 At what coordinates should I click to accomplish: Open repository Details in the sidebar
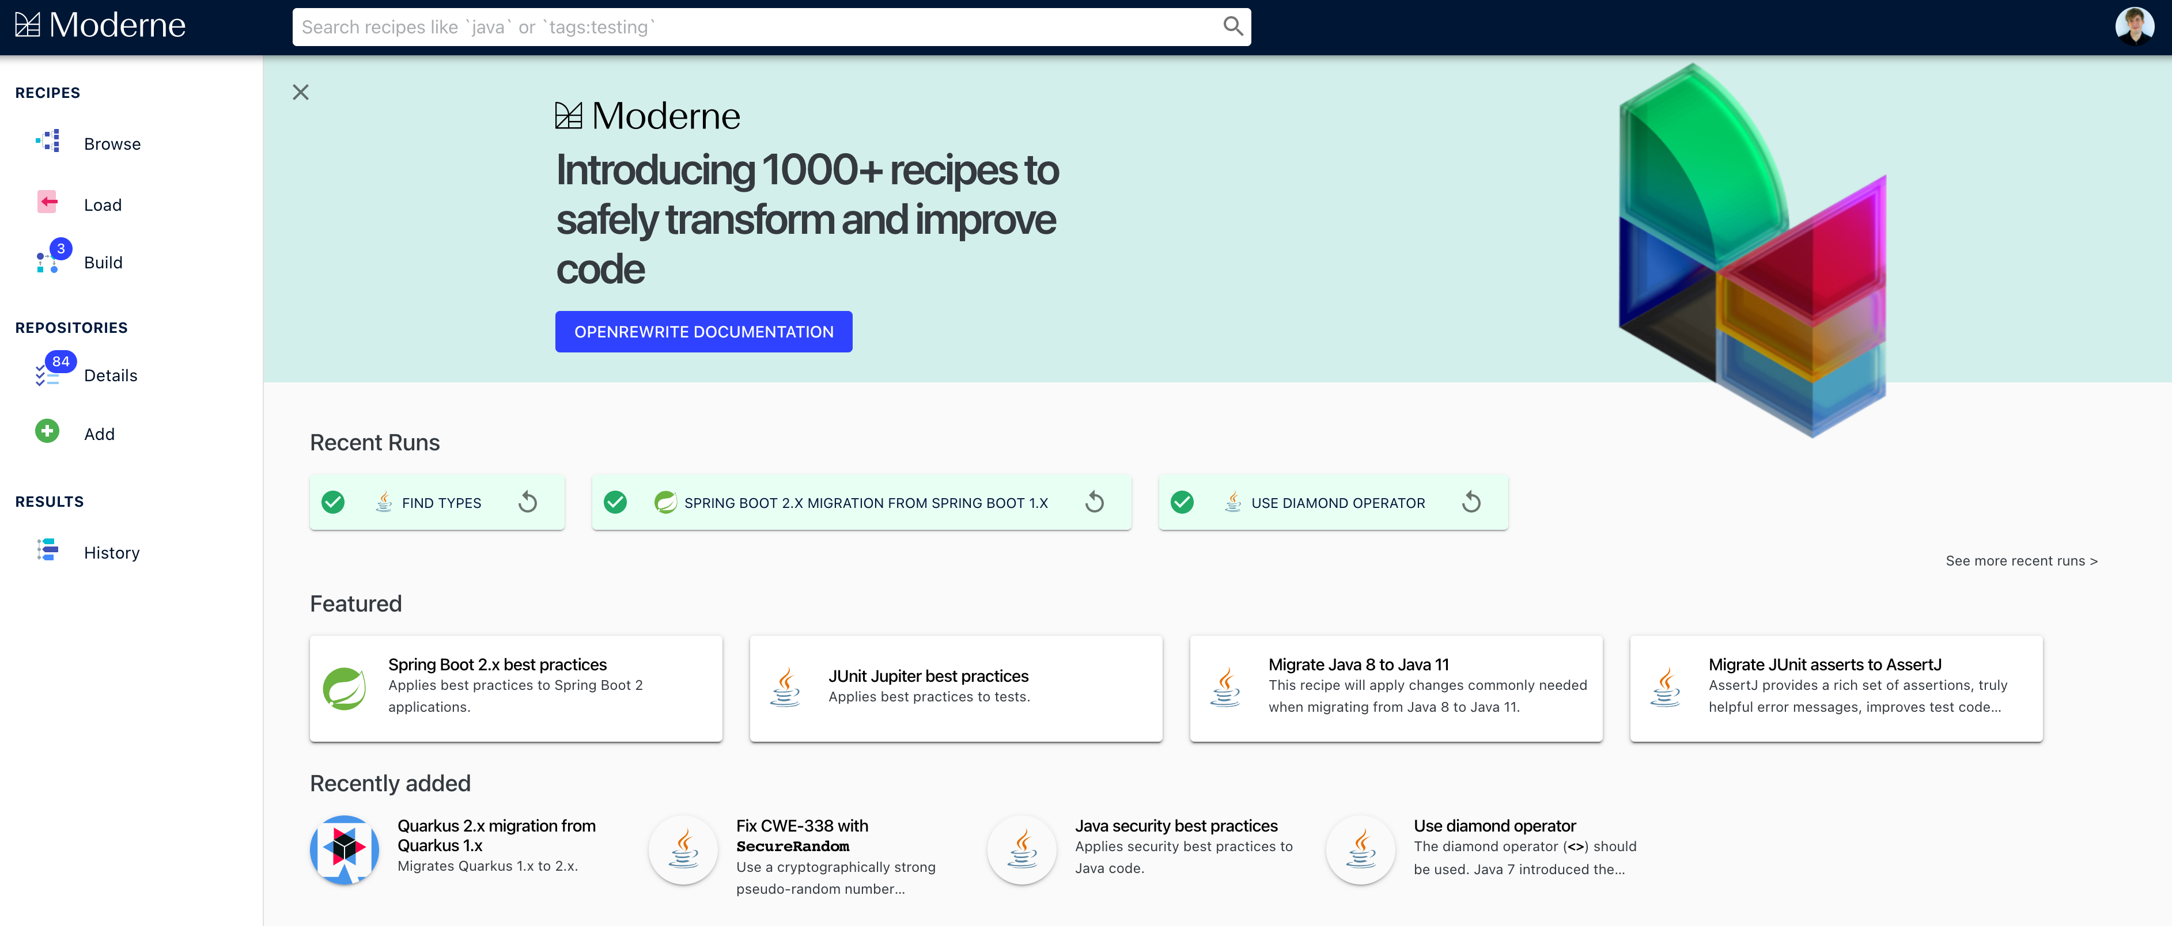point(111,375)
